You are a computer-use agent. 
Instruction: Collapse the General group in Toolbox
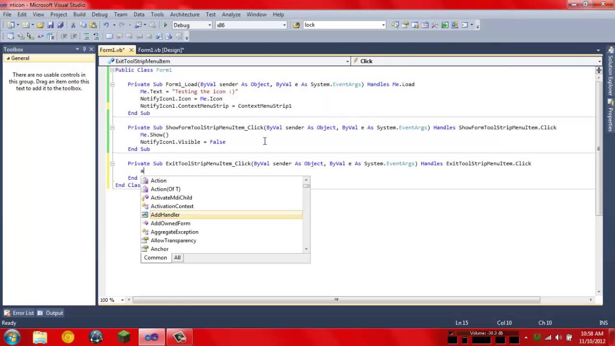click(x=8, y=58)
